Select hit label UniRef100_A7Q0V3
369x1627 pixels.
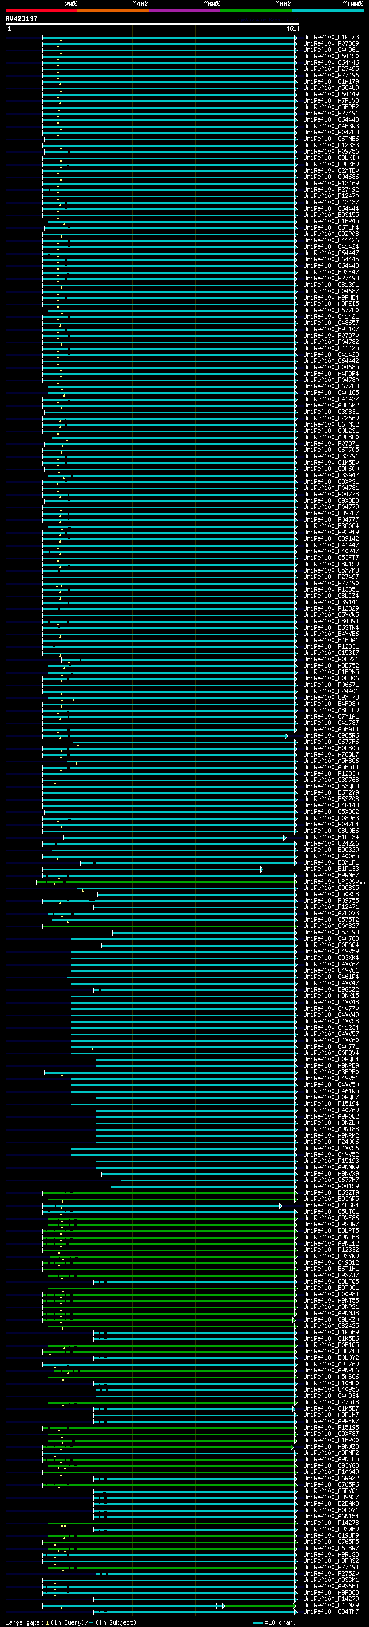[x=330, y=913]
